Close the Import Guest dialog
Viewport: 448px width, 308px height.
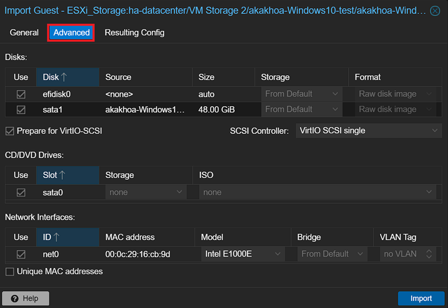coord(434,11)
